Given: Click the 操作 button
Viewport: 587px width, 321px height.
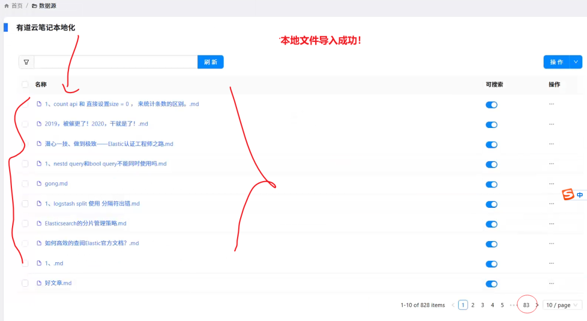Looking at the screenshot, I should tap(557, 62).
